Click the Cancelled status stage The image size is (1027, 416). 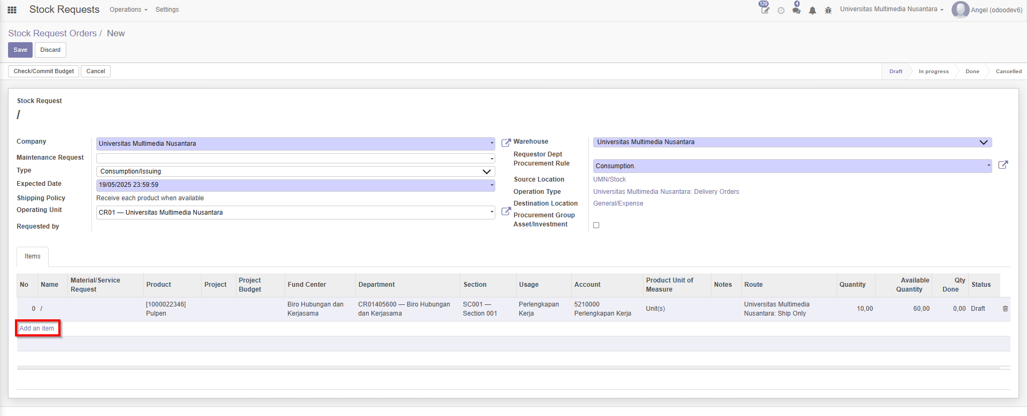(x=1008, y=72)
